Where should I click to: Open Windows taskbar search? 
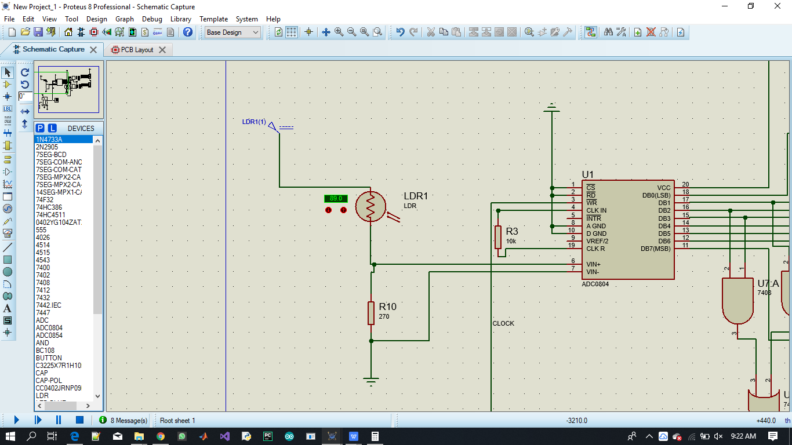(x=32, y=436)
